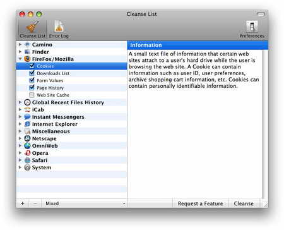Click the OmniWeb globe icon
284x230 pixels.
click(x=27, y=146)
